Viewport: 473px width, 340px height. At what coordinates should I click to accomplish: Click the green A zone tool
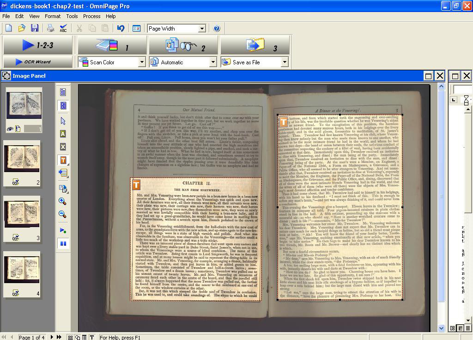(x=63, y=134)
